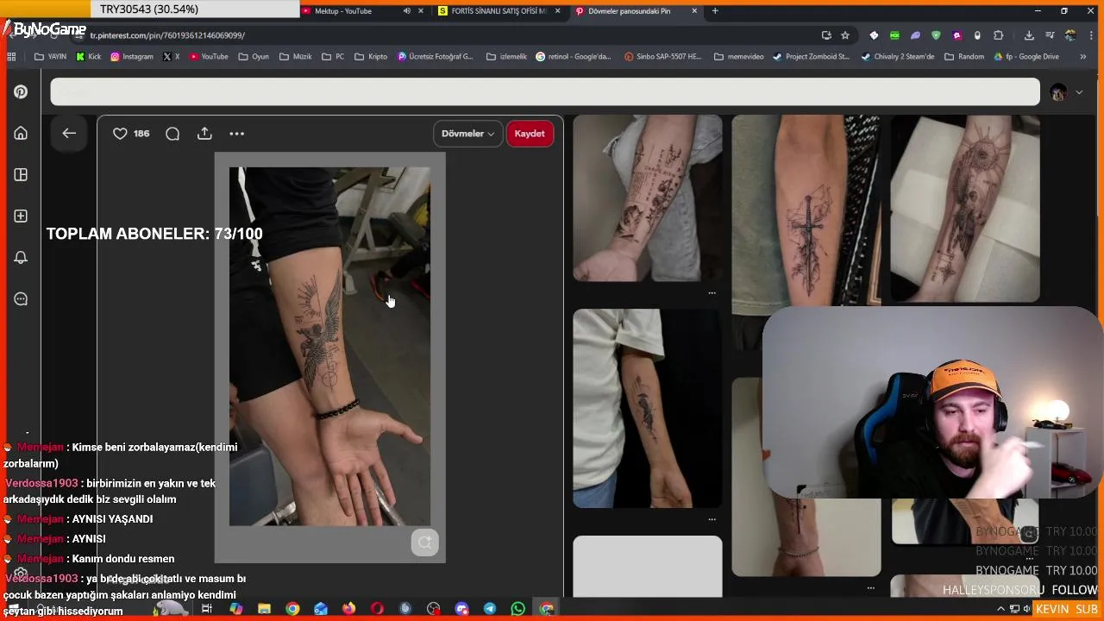Screen dimensions: 1104x621
Task: Mute the Mektup YouTube tab speaker icon
Action: (x=406, y=11)
